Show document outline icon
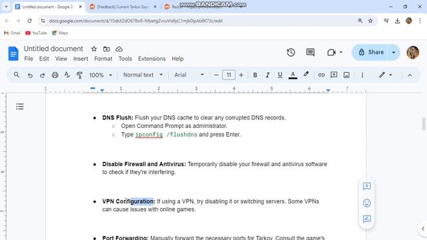427x240 pixels. (20, 107)
